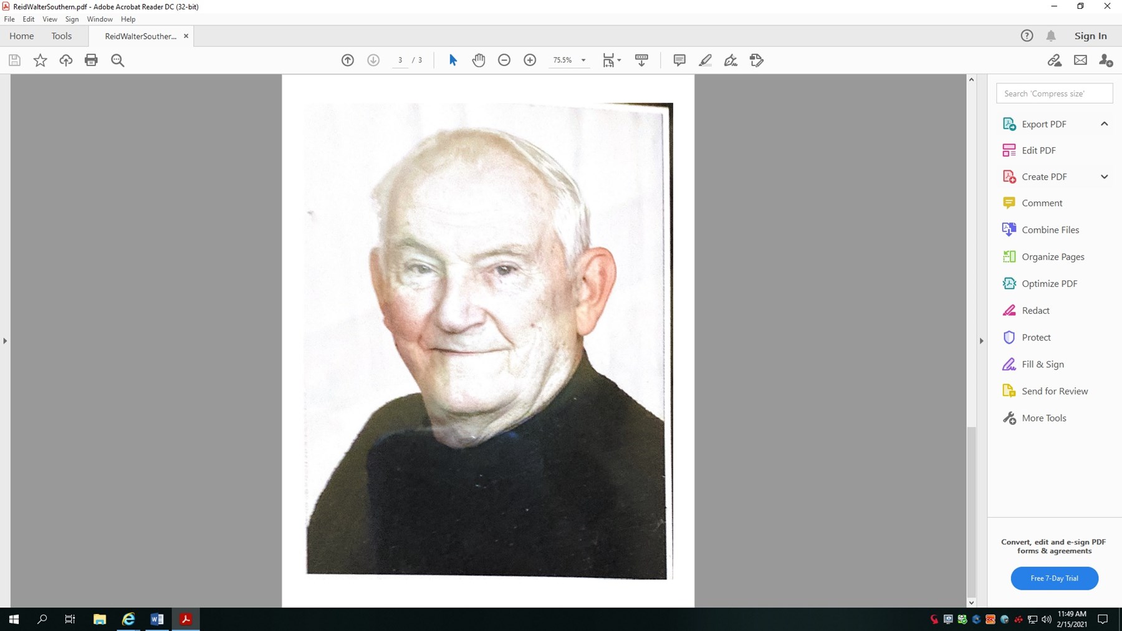Star this document as favorite
Screen dimensions: 1122x631
click(x=40, y=60)
